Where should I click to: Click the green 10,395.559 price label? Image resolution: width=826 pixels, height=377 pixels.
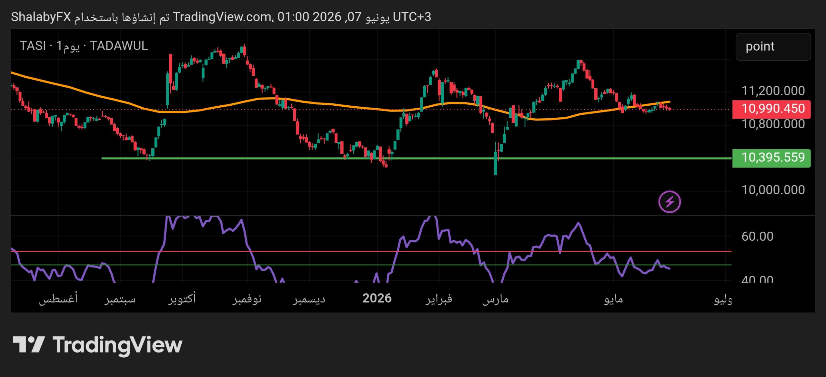771,158
